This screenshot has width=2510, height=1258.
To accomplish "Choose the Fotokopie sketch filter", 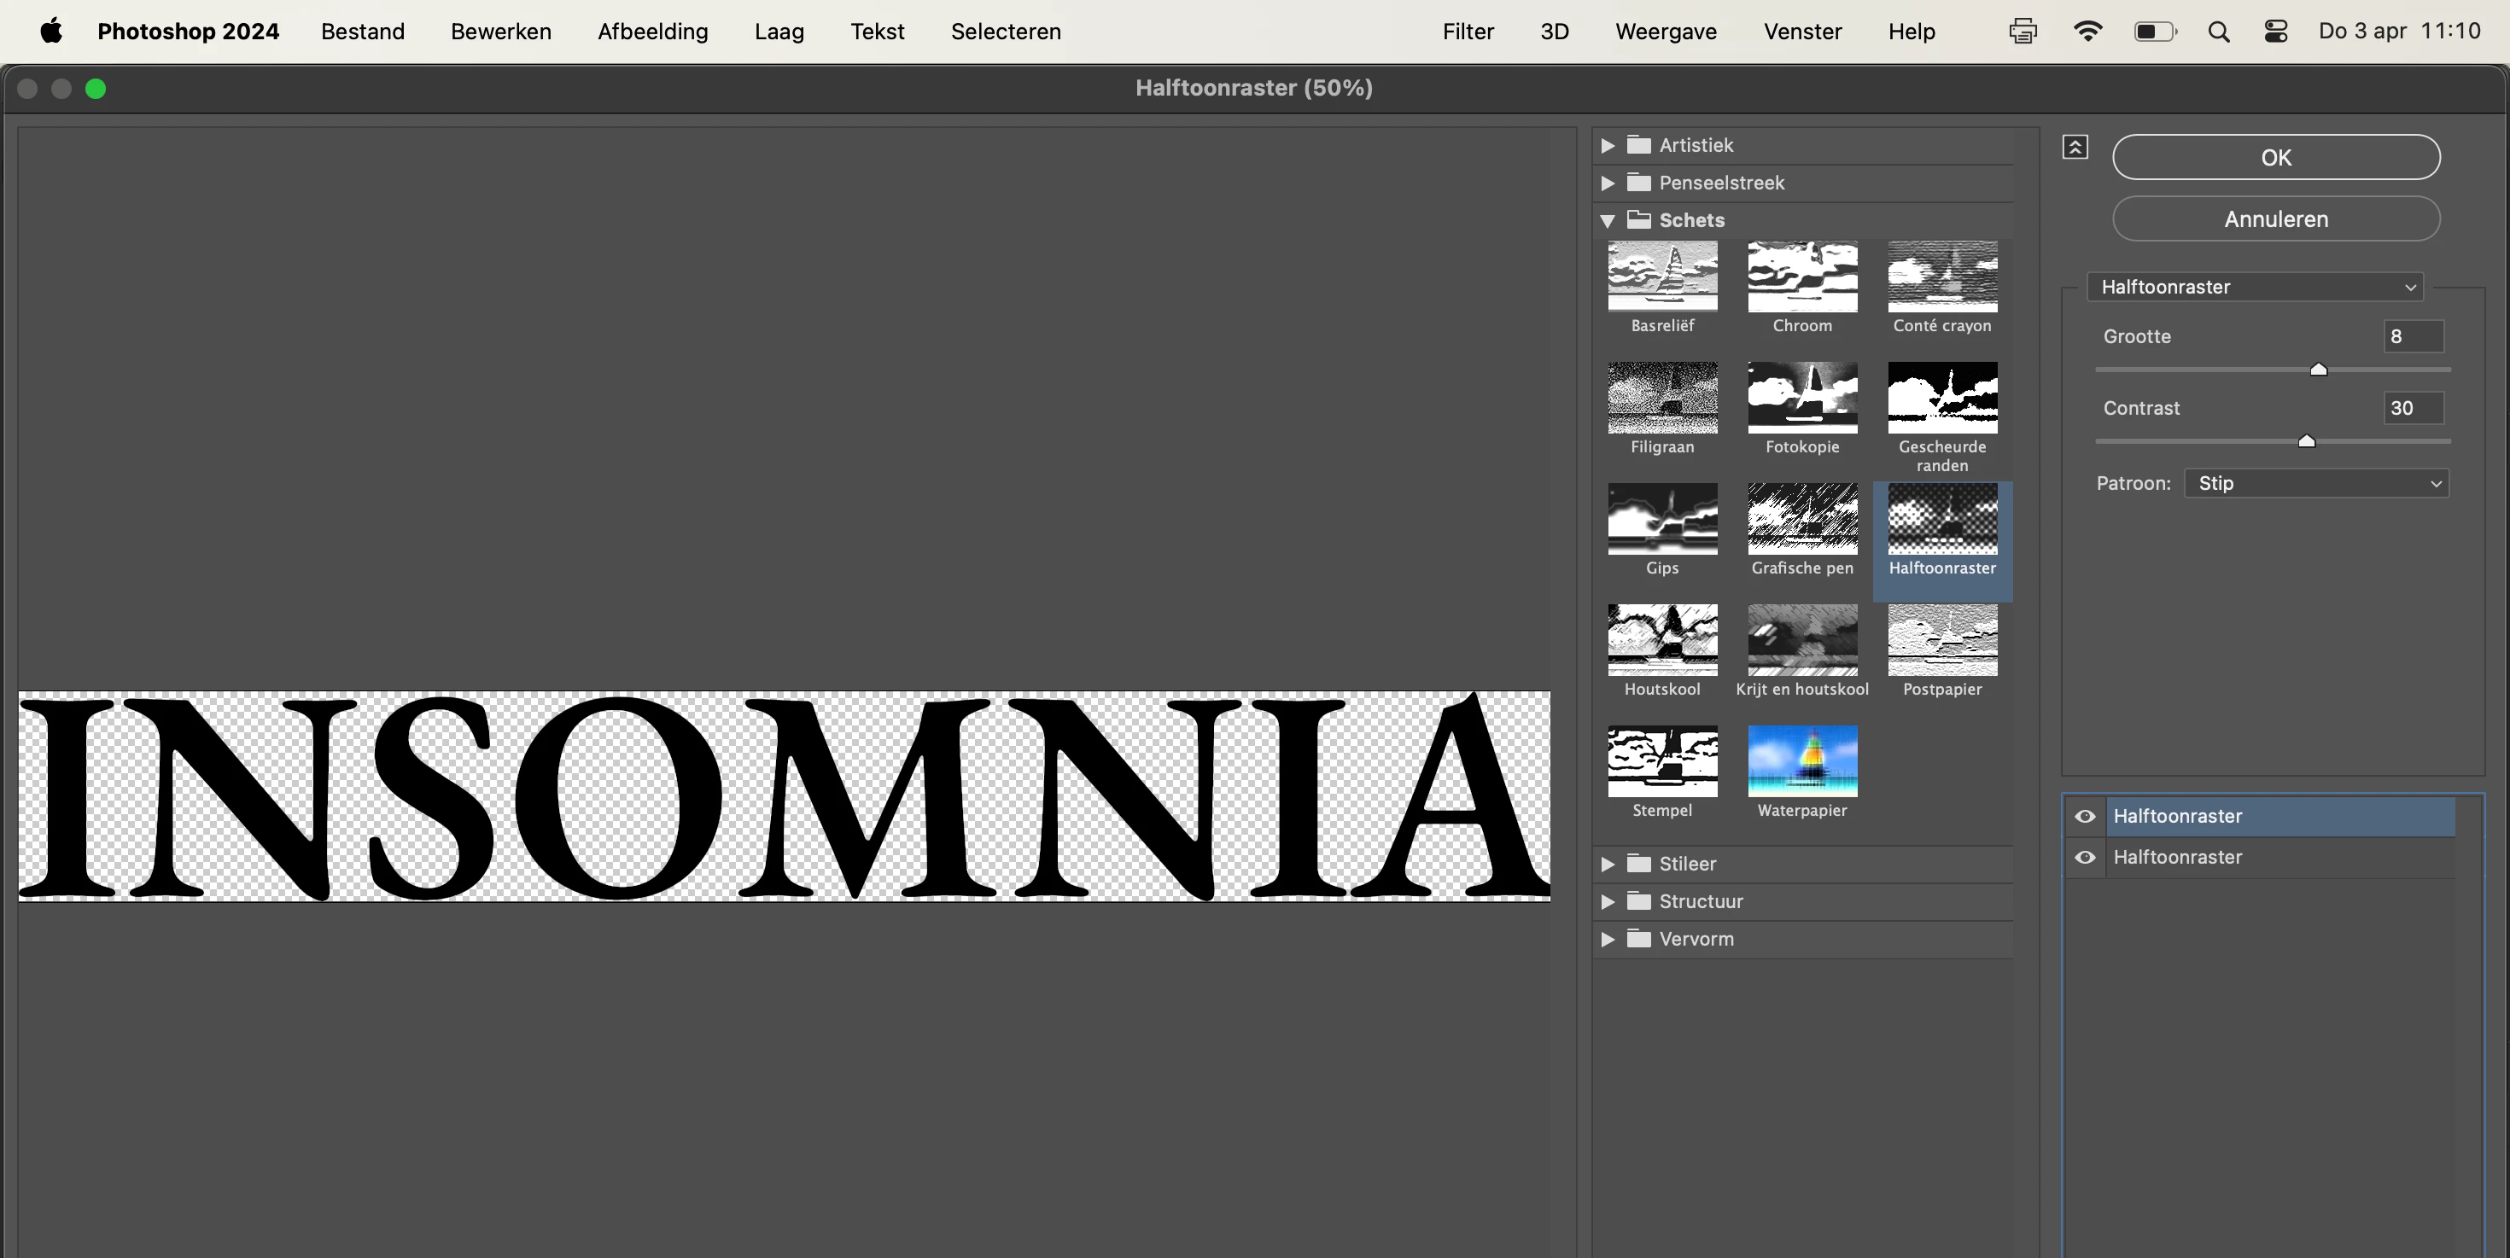I will point(1801,399).
